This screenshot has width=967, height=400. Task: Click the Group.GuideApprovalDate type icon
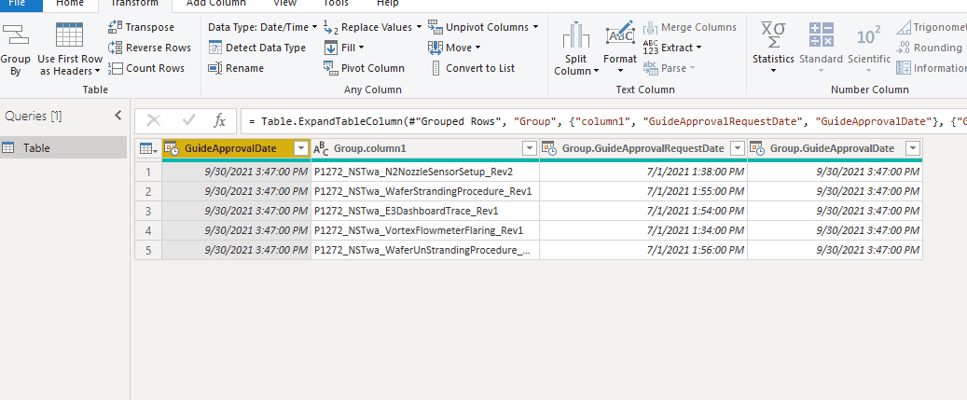click(757, 148)
